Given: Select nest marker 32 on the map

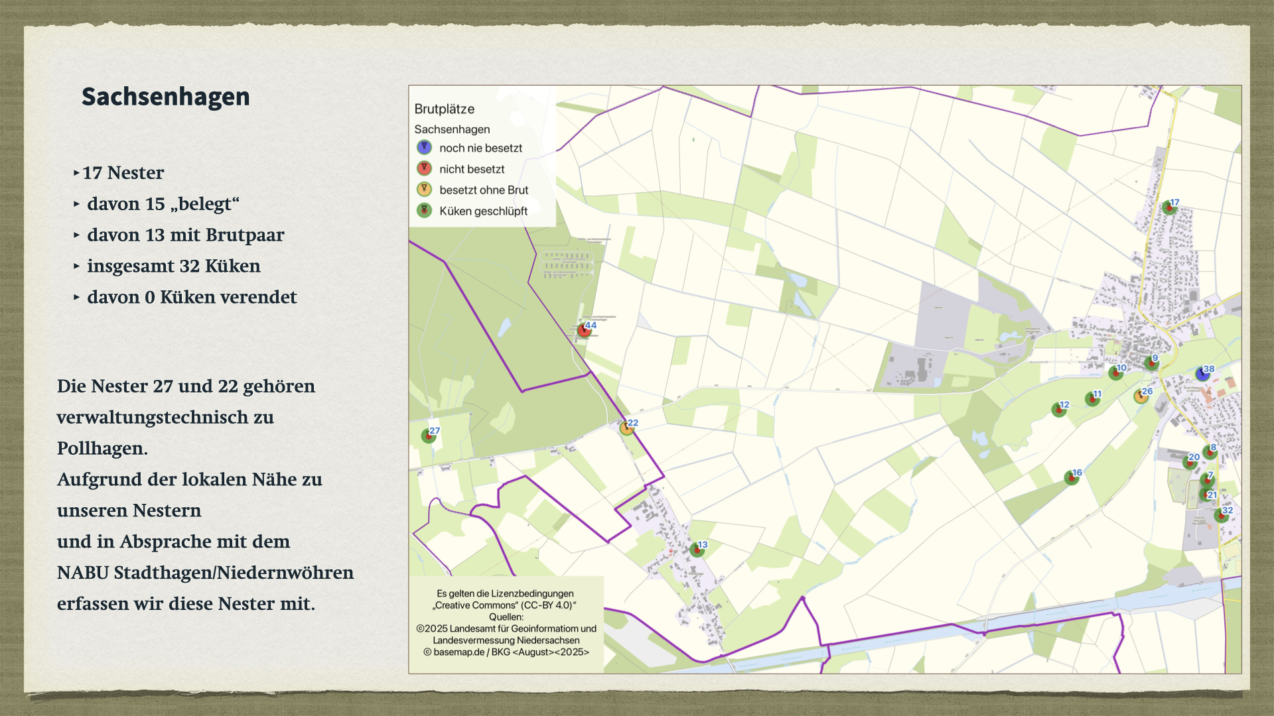Looking at the screenshot, I should click(1222, 516).
